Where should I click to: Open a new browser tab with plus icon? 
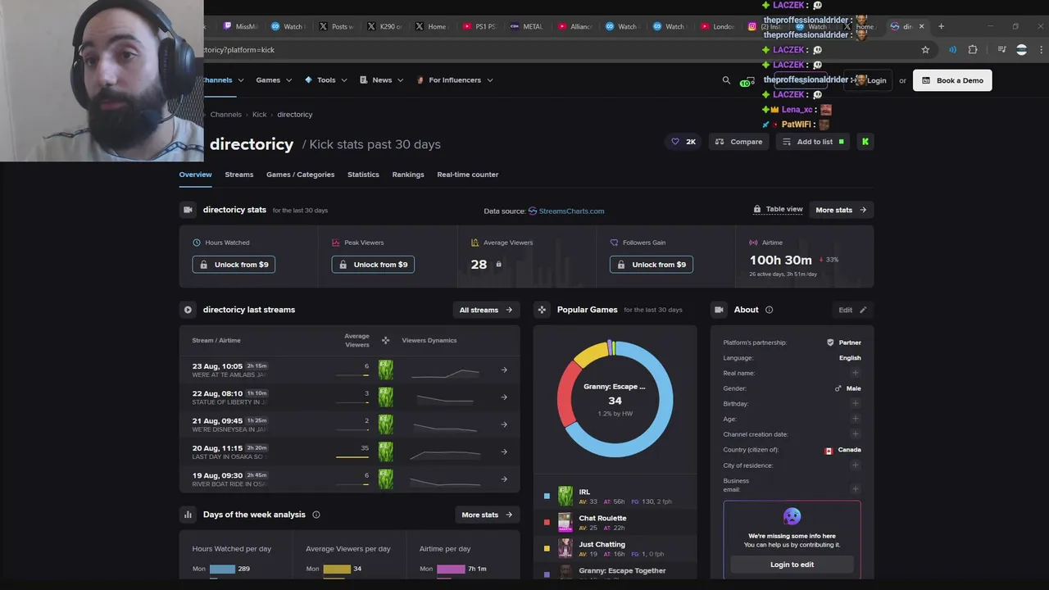[x=941, y=26]
